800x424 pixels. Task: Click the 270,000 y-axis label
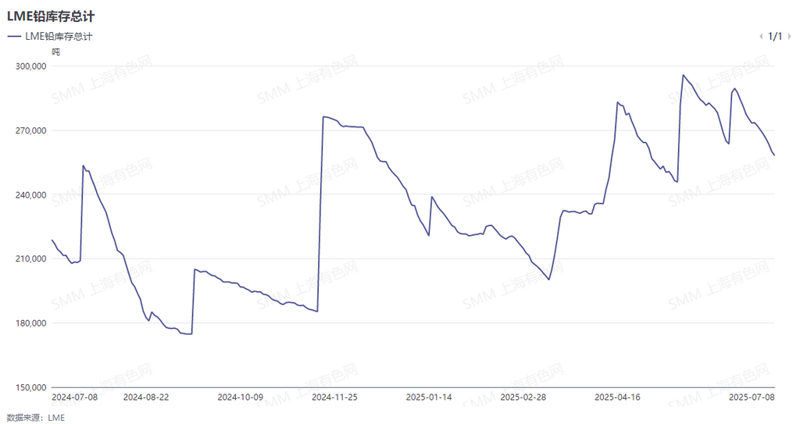click(x=32, y=130)
